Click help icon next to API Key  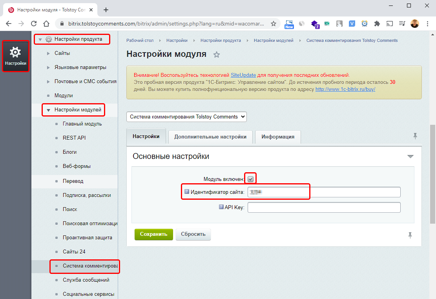(x=221, y=207)
